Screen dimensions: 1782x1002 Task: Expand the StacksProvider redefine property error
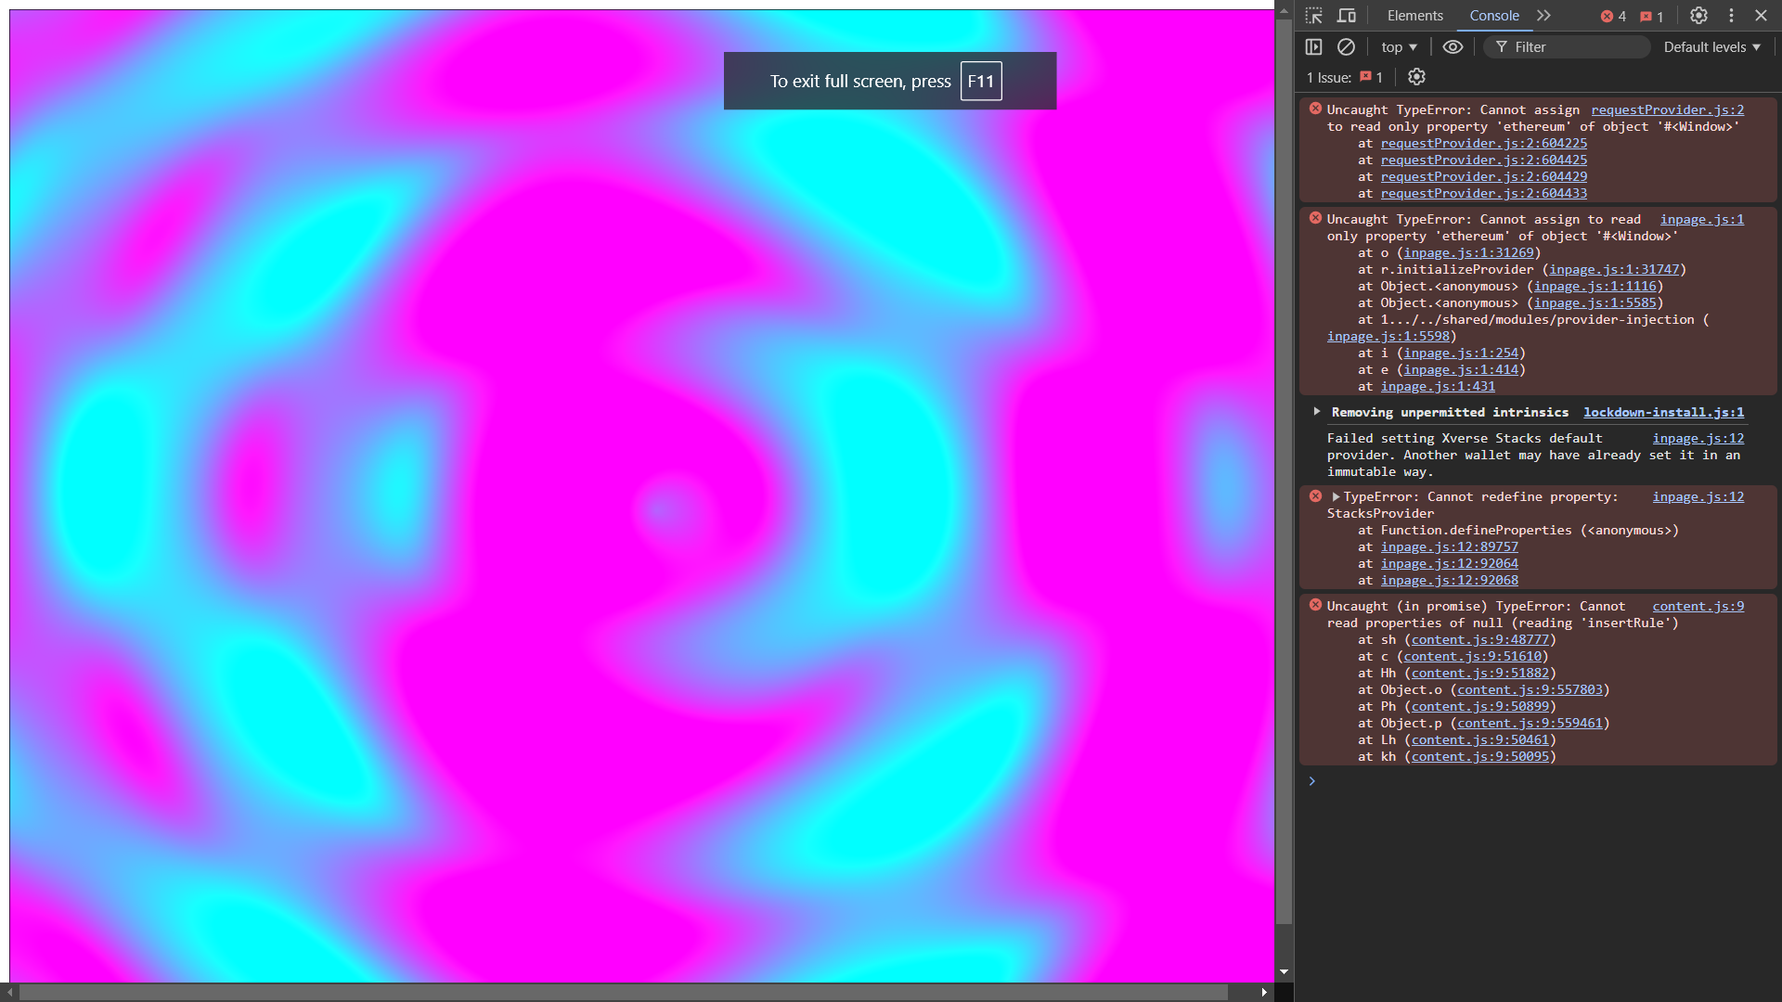point(1336,496)
